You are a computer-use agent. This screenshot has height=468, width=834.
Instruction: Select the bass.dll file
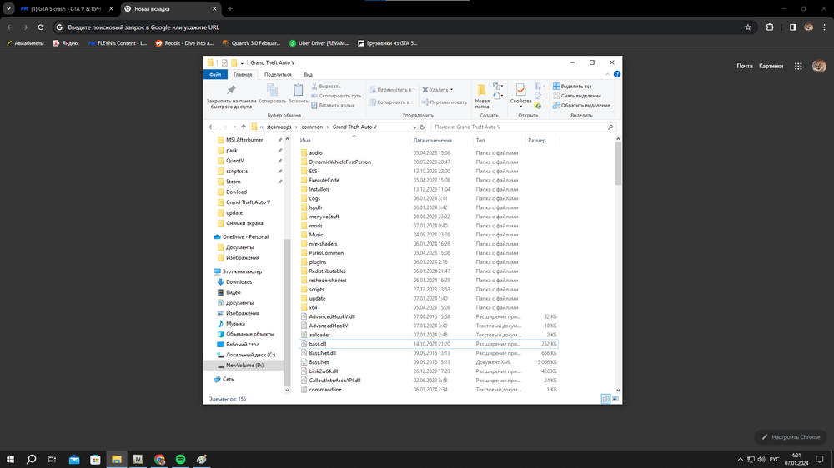pyautogui.click(x=429, y=344)
